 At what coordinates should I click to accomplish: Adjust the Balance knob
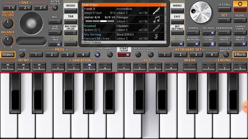(x=8, y=40)
